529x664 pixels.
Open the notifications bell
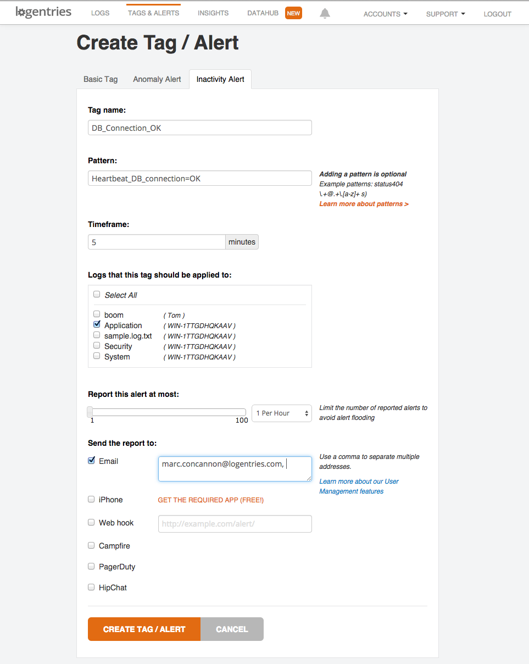(325, 14)
